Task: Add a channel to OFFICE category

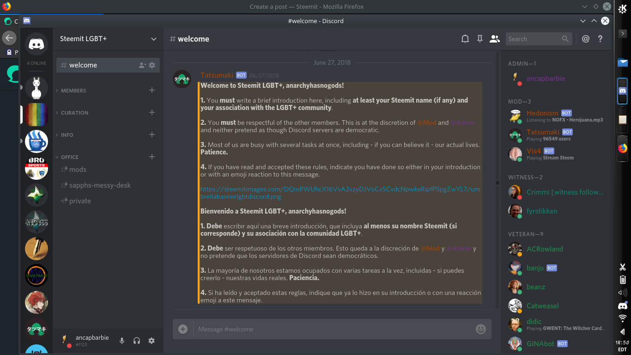Action: coord(152,157)
